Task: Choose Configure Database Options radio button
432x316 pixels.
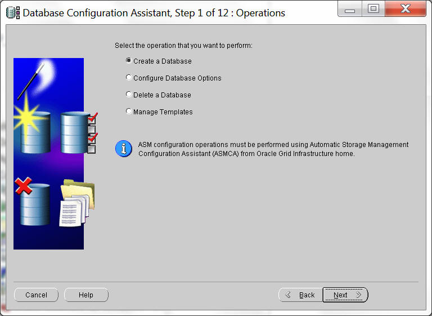Action: [x=129, y=78]
